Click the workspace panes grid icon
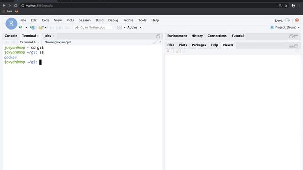Screen dimensions: 303x170 coord(119,27)
